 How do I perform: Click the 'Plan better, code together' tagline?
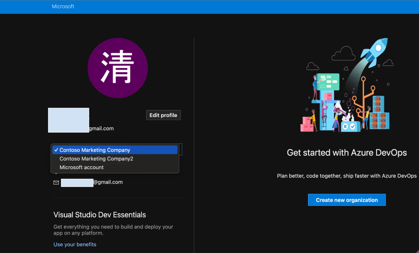pos(347,176)
